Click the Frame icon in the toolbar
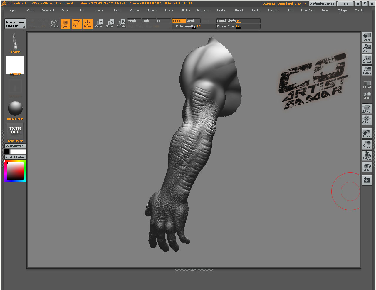This screenshot has height=290, width=376. tap(54, 24)
